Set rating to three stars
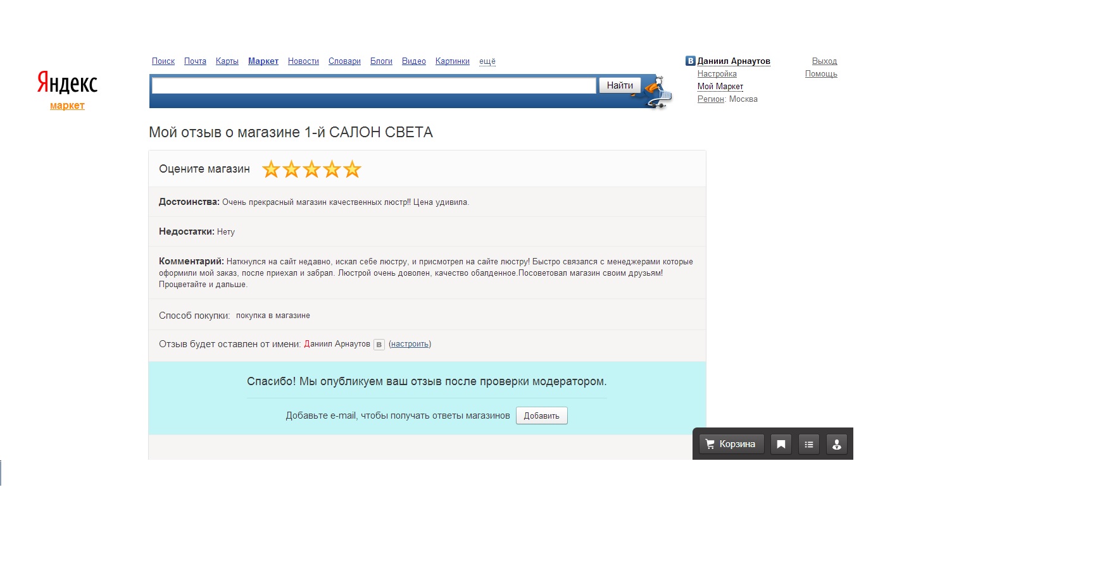The width and height of the screenshot is (1104, 578). tap(311, 169)
